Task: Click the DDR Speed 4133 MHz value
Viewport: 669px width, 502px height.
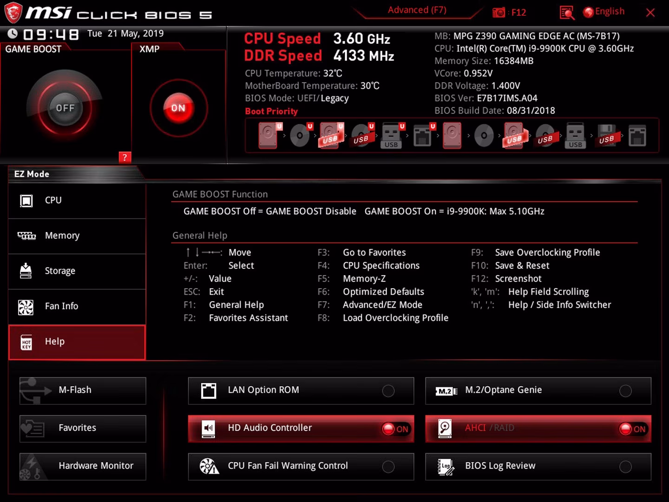Action: click(x=364, y=56)
